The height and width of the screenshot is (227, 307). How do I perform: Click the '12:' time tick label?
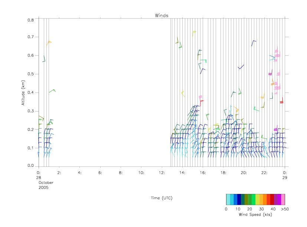(x=162, y=173)
